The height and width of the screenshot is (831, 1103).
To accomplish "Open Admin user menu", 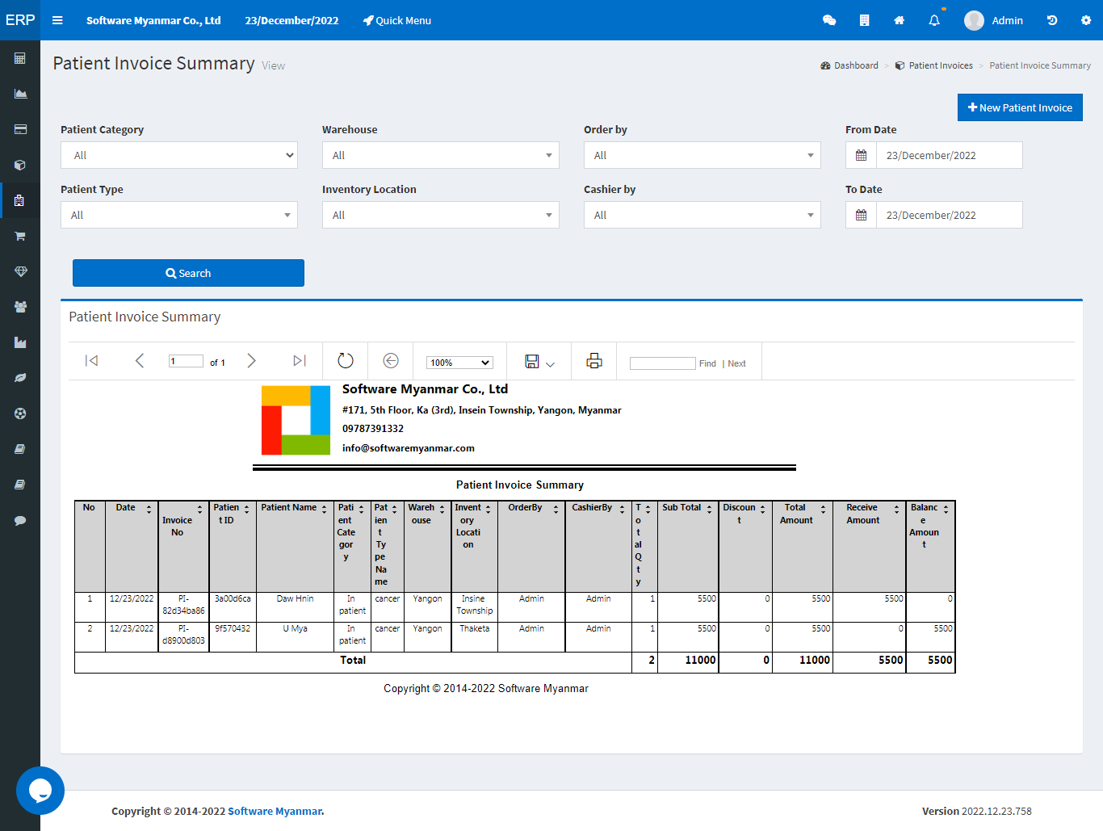I will [x=993, y=20].
